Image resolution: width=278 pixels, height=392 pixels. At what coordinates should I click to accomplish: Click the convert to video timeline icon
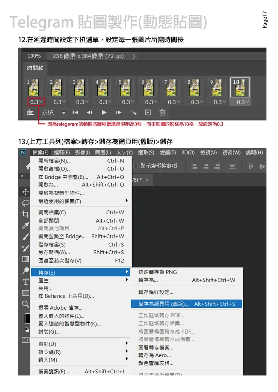pyautogui.click(x=30, y=112)
